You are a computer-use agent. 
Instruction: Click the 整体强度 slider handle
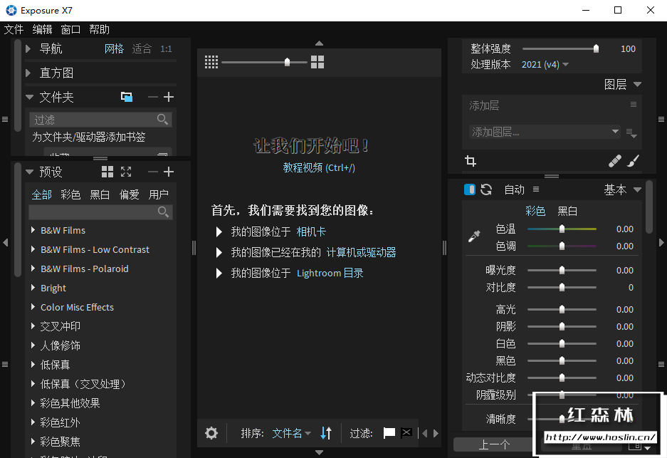(x=596, y=48)
